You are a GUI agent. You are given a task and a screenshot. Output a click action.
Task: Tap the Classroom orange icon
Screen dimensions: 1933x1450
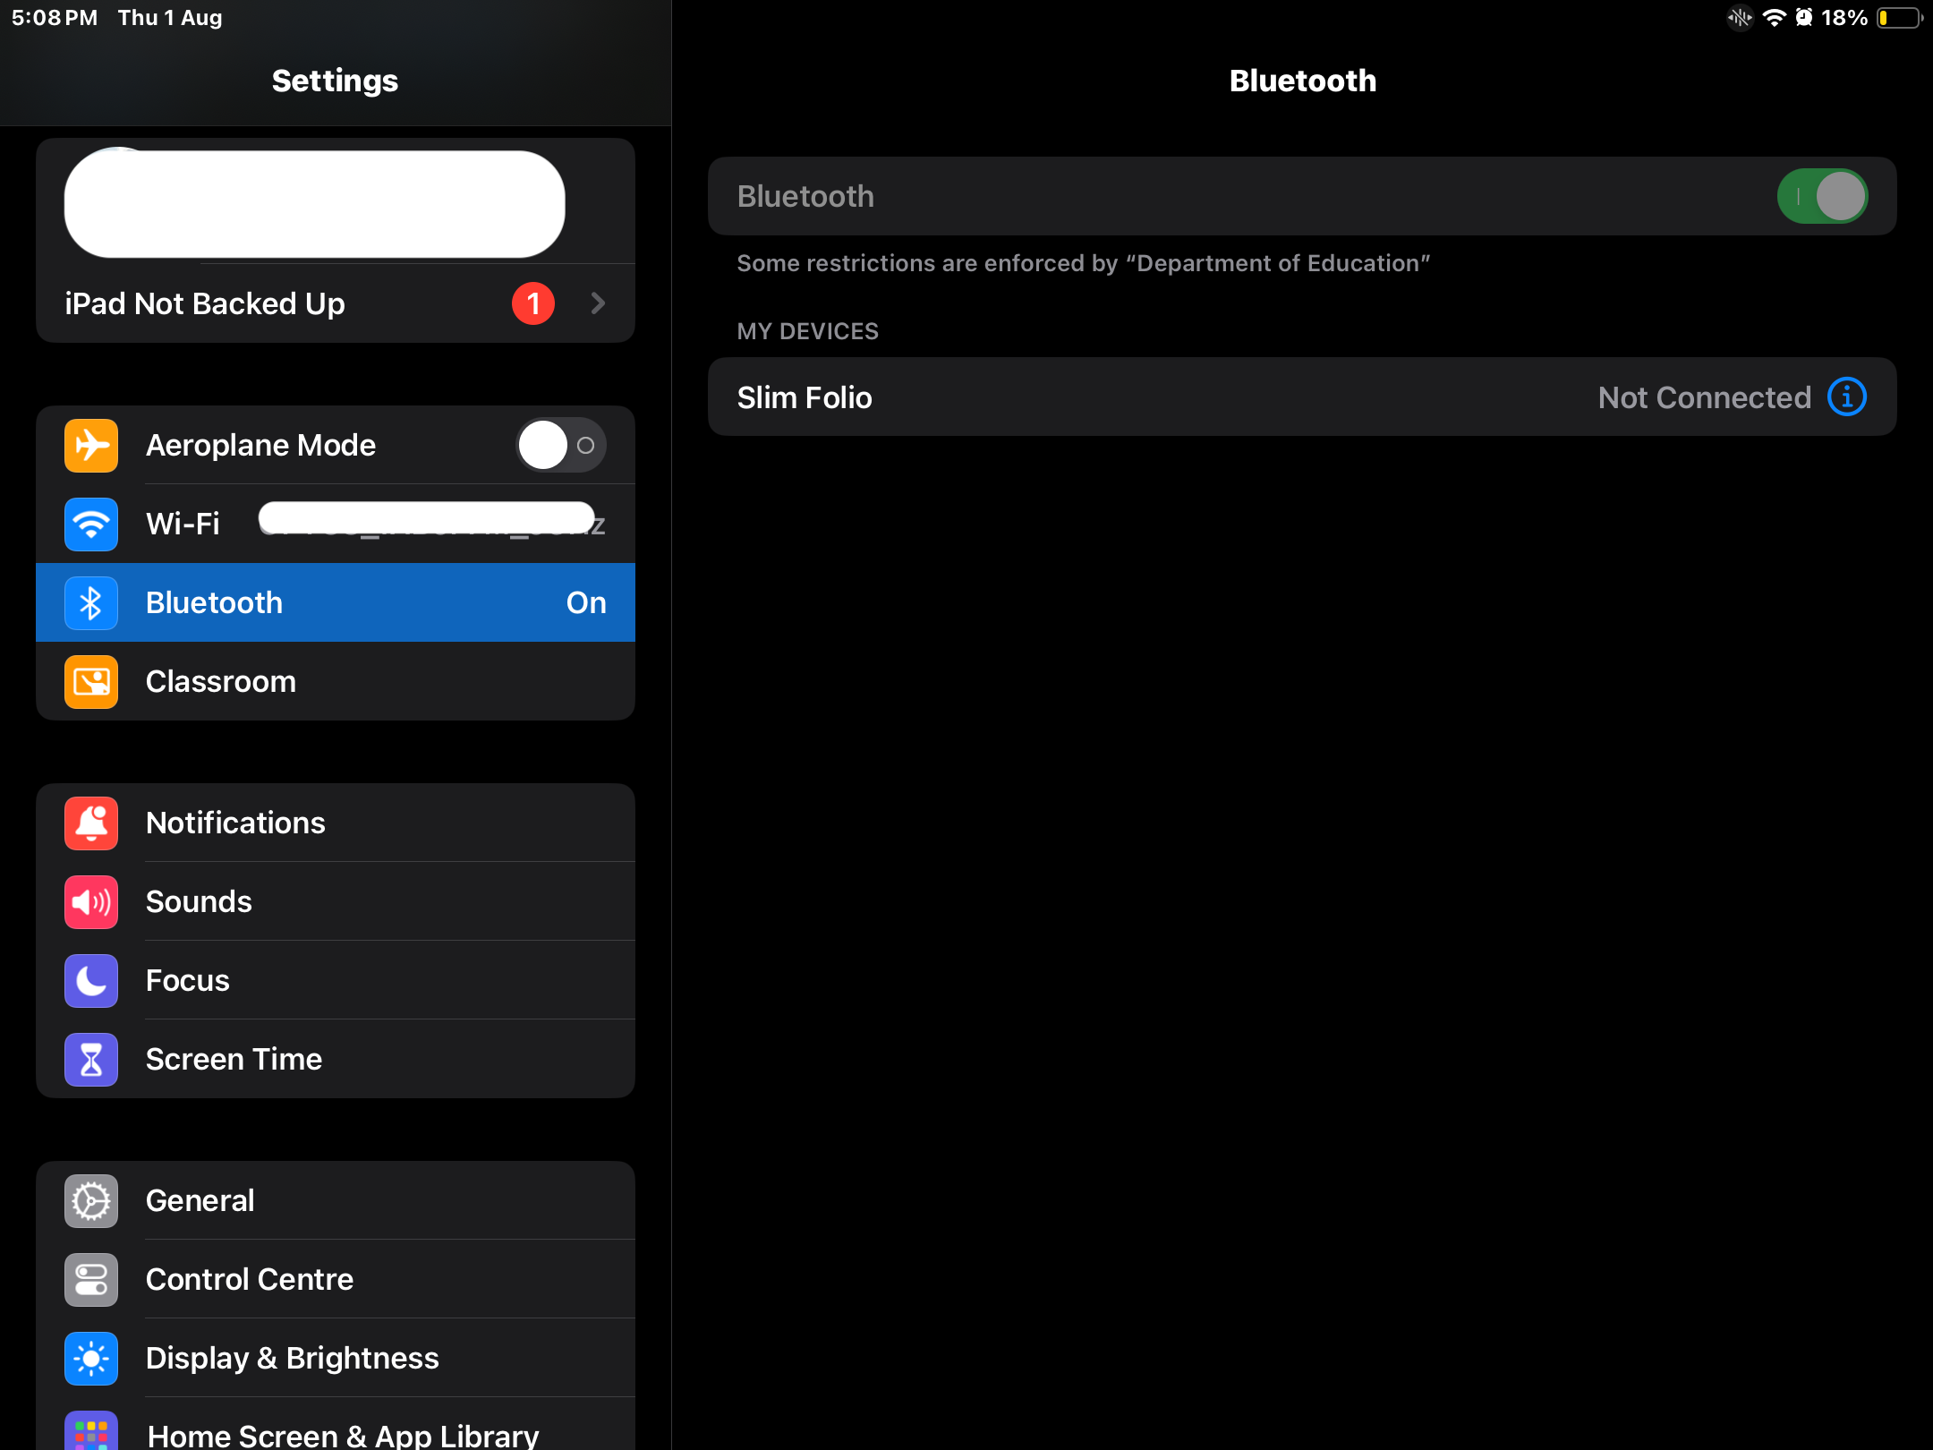[x=91, y=682]
